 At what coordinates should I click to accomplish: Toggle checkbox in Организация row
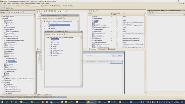(x=117, y=38)
